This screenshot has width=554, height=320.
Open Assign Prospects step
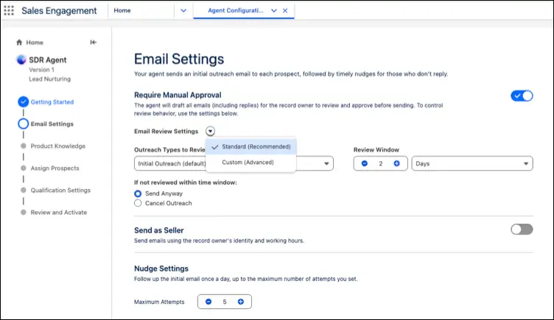tap(55, 168)
